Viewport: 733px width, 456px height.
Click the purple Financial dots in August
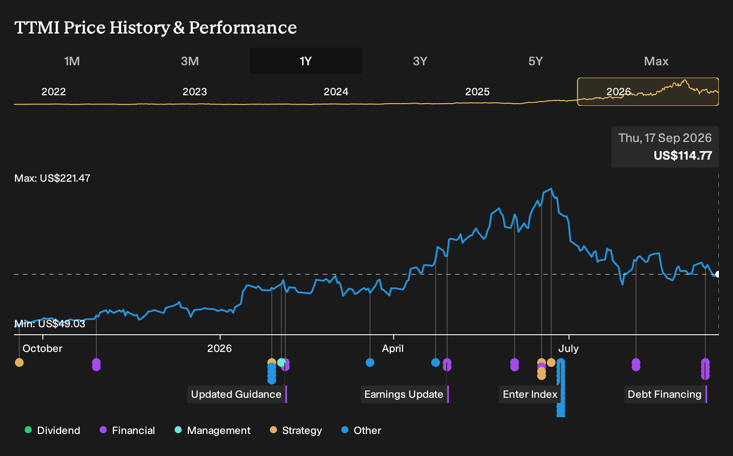[x=636, y=365]
